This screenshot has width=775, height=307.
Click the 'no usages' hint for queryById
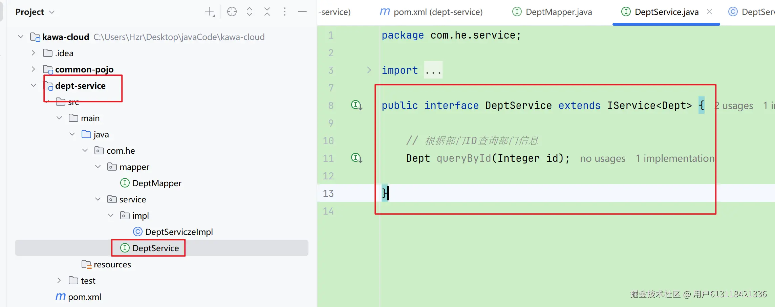tap(603, 158)
